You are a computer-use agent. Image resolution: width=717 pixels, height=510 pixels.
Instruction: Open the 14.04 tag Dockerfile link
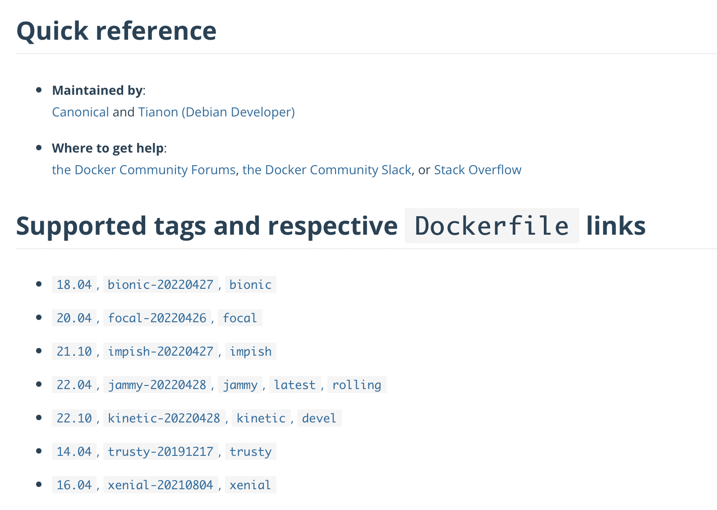74,452
